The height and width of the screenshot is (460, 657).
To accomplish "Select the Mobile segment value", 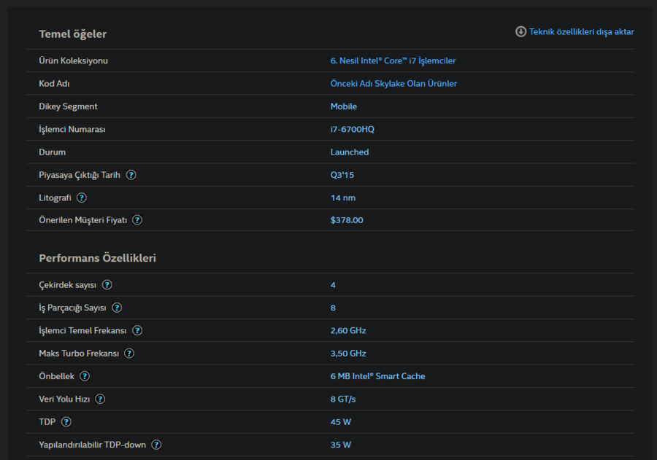I will tap(344, 106).
